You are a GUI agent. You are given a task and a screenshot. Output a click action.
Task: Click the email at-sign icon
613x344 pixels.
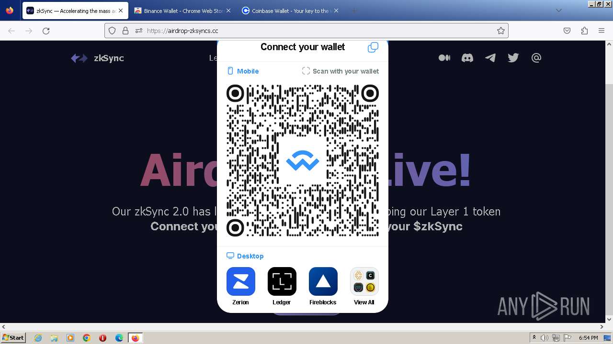coord(536,58)
